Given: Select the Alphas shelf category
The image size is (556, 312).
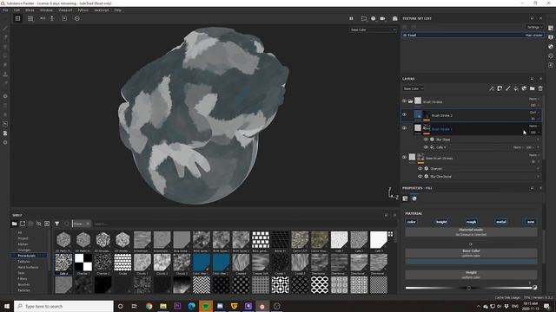Looking at the screenshot, I should coord(23,244).
